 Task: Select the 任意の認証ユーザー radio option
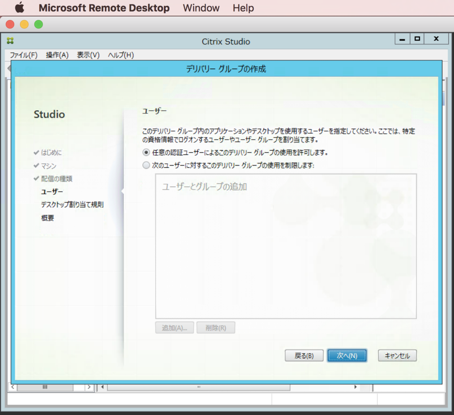(146, 152)
